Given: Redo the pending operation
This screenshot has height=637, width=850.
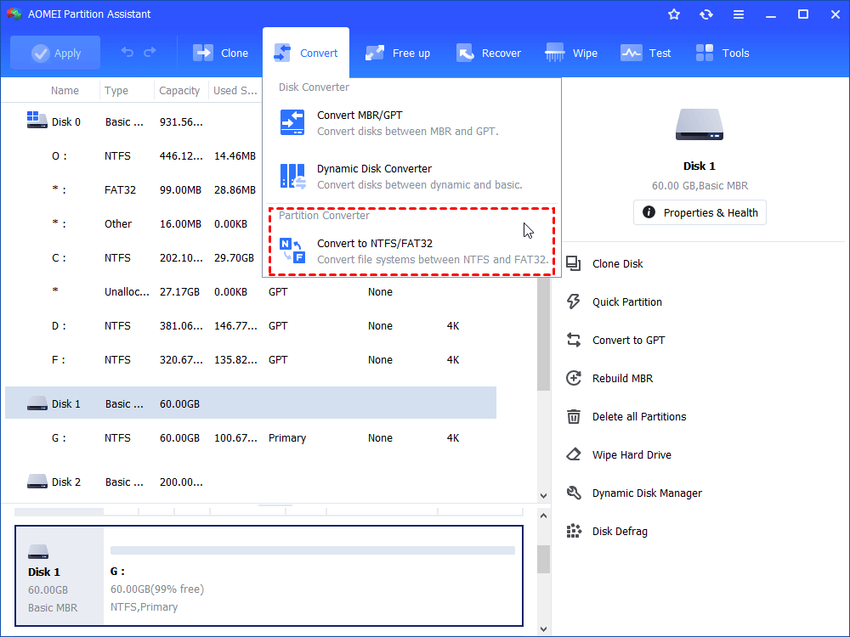Looking at the screenshot, I should 150,52.
